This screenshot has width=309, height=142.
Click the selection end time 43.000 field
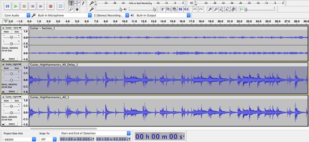(113, 139)
